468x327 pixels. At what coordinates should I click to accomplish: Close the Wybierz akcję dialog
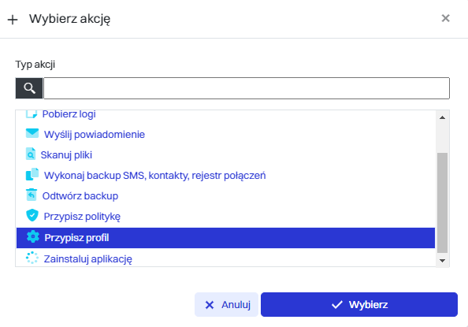[446, 18]
